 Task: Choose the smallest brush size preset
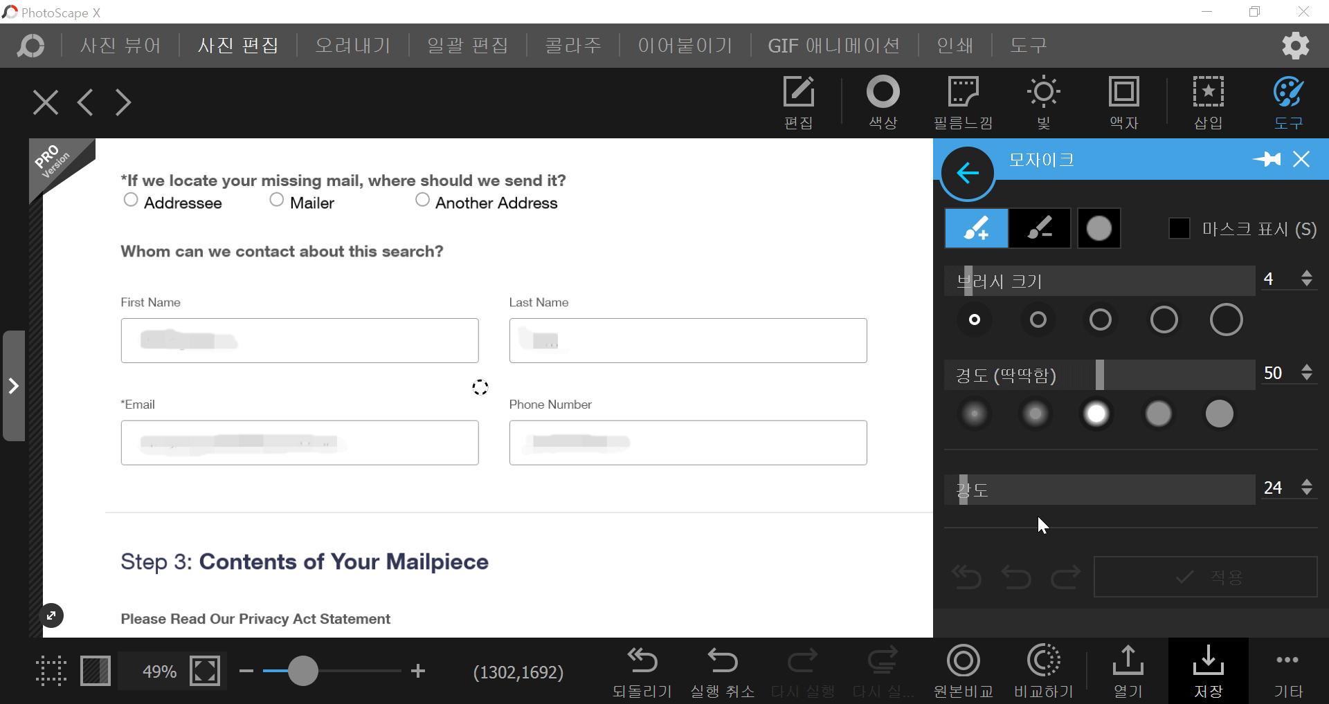click(975, 319)
